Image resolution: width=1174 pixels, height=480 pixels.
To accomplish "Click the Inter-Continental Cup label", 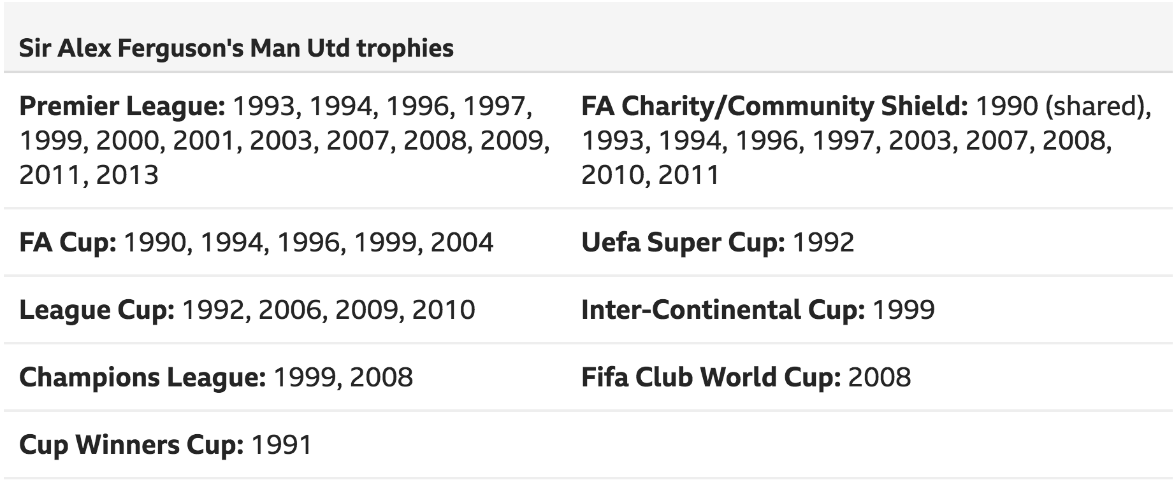I will pos(723,310).
